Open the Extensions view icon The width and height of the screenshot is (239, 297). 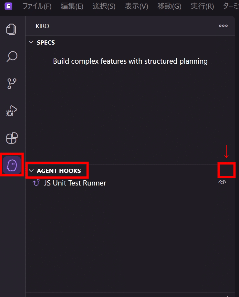(x=12, y=138)
